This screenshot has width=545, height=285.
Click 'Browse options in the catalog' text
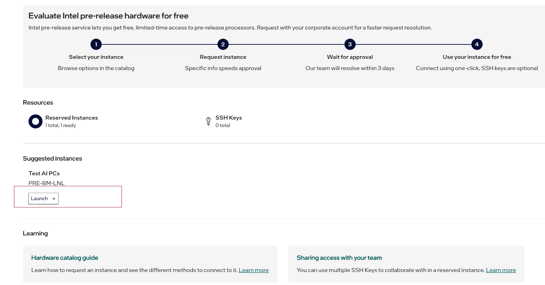96,68
